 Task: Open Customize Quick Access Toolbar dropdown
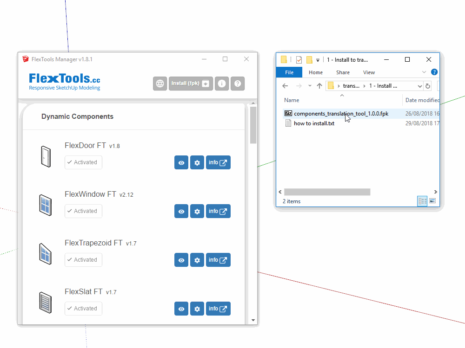pos(318,60)
